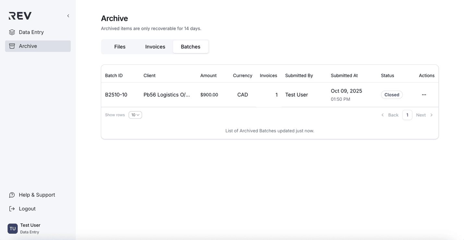Image resolution: width=464 pixels, height=240 pixels.
Task: Select batch ID B2510-10
Action: [116, 94]
